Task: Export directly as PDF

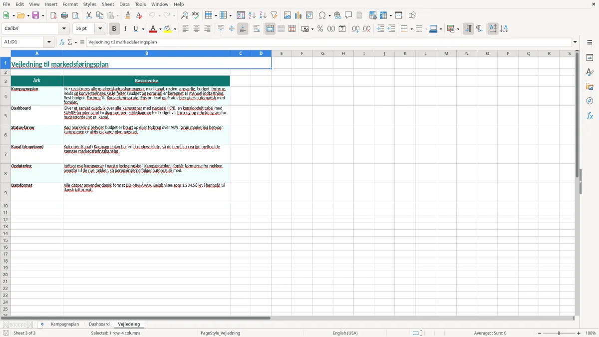Action: [53, 15]
